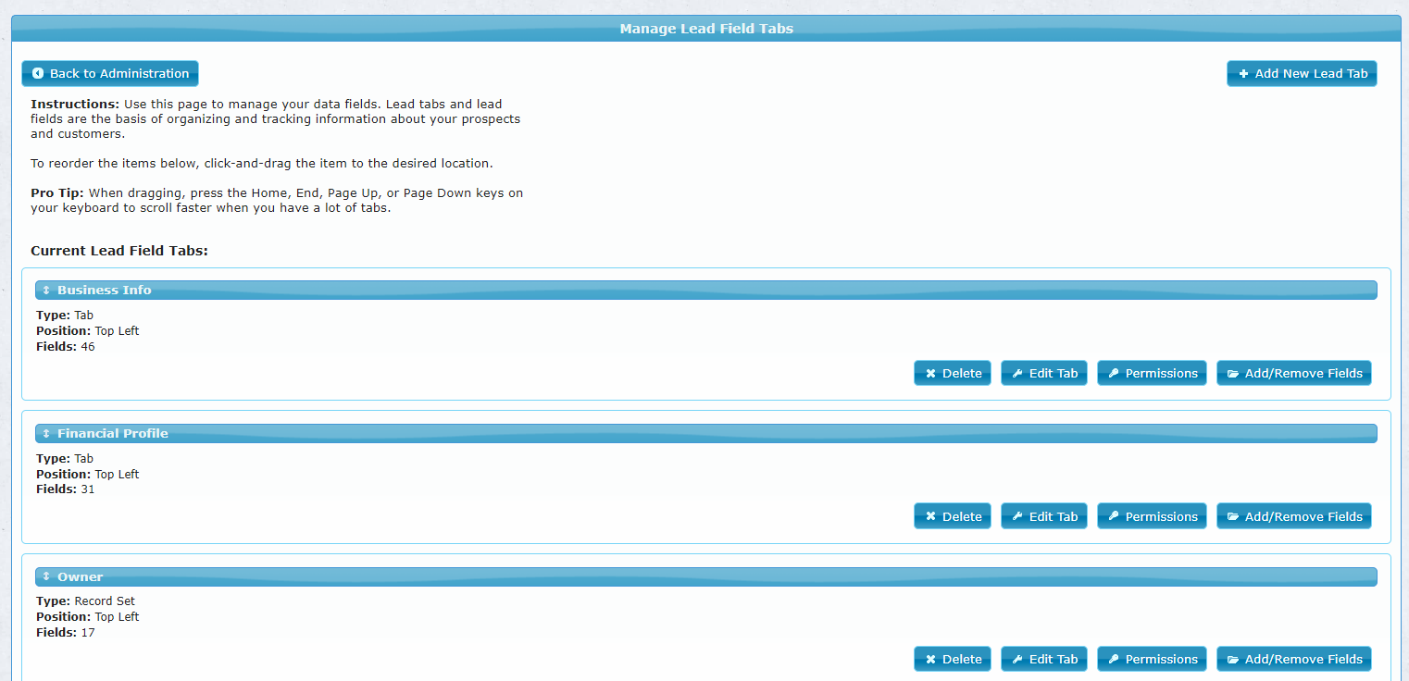Click the drag handle icon on Business Info
The height and width of the screenshot is (681, 1409).
coord(46,291)
